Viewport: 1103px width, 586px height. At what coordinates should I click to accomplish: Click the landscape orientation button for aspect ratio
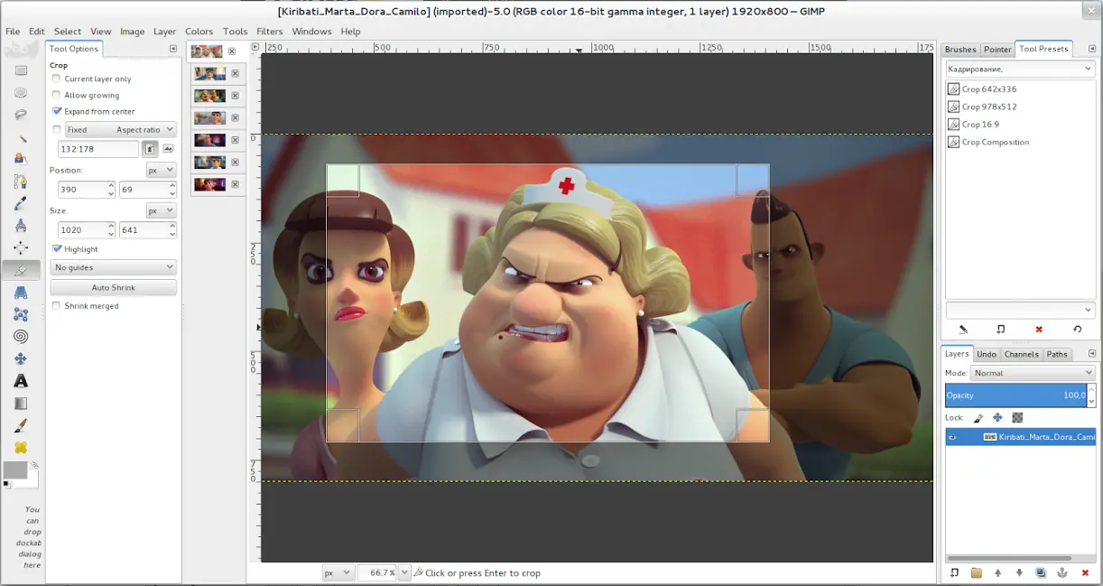click(x=168, y=148)
